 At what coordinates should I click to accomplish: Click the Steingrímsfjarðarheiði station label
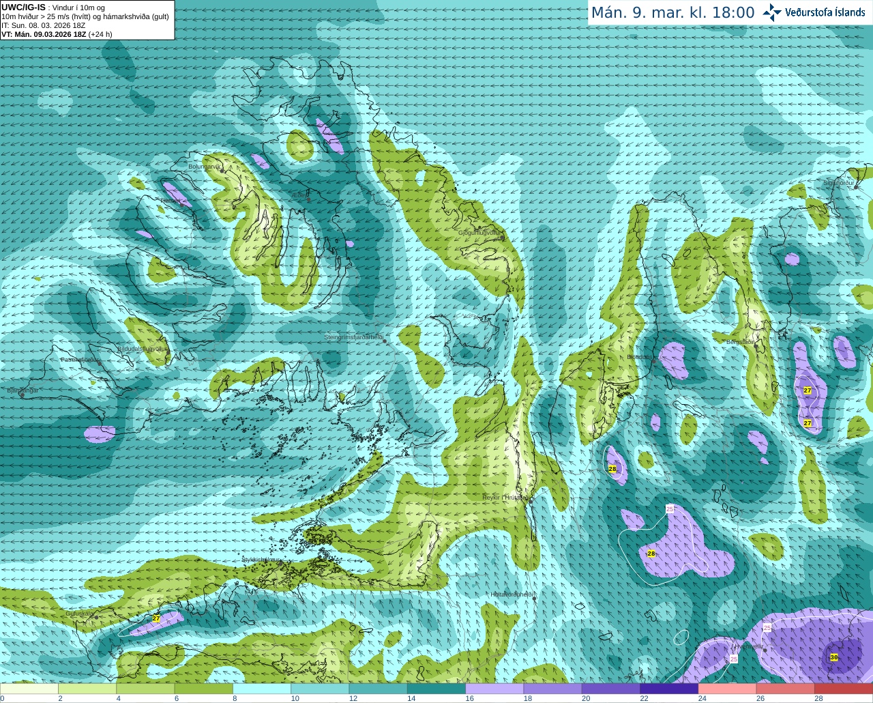(x=353, y=337)
